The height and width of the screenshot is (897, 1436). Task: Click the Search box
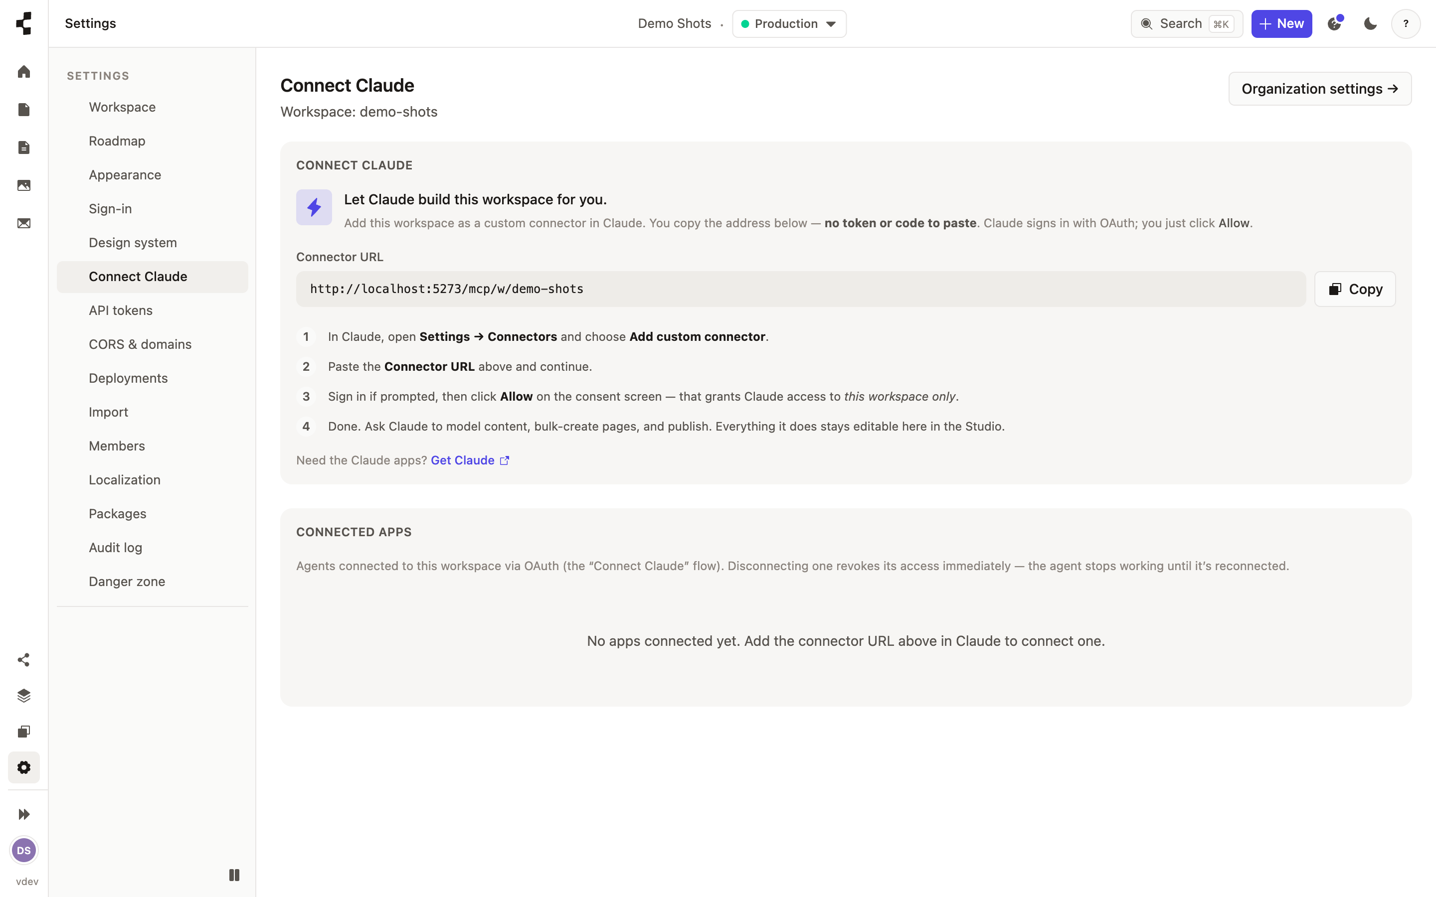pos(1187,24)
